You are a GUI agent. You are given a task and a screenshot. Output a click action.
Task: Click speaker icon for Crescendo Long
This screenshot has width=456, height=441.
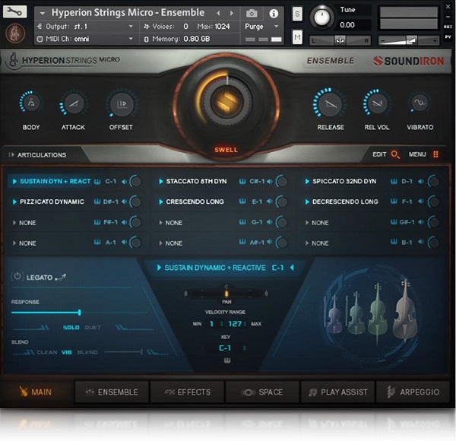point(270,201)
